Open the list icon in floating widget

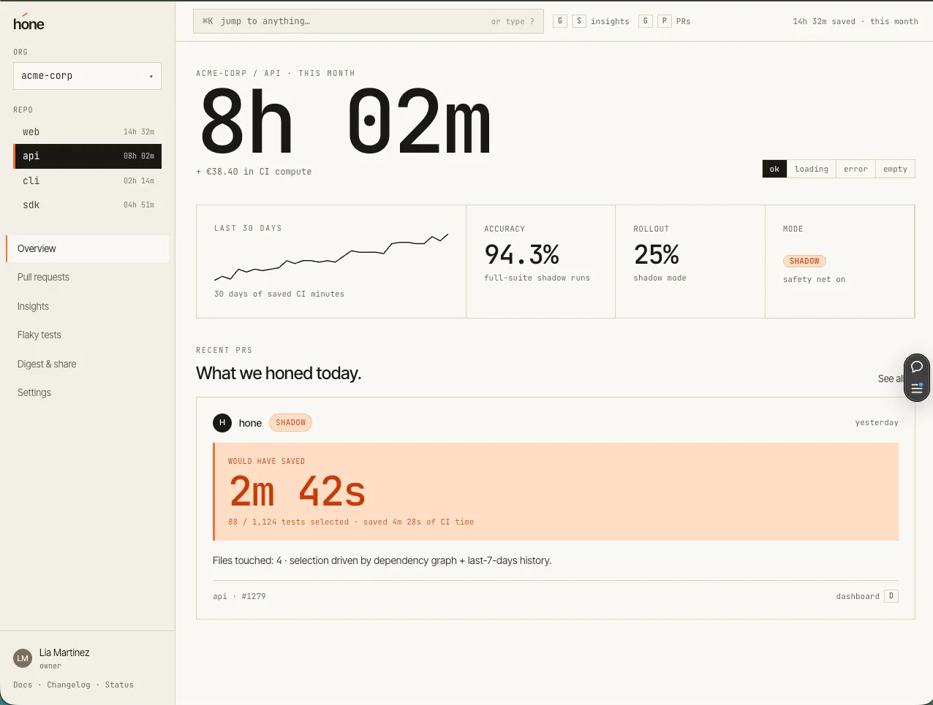tap(917, 388)
